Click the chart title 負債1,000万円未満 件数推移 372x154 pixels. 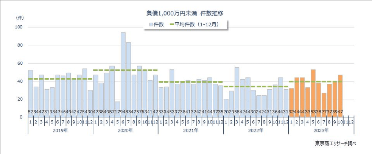tap(185, 13)
